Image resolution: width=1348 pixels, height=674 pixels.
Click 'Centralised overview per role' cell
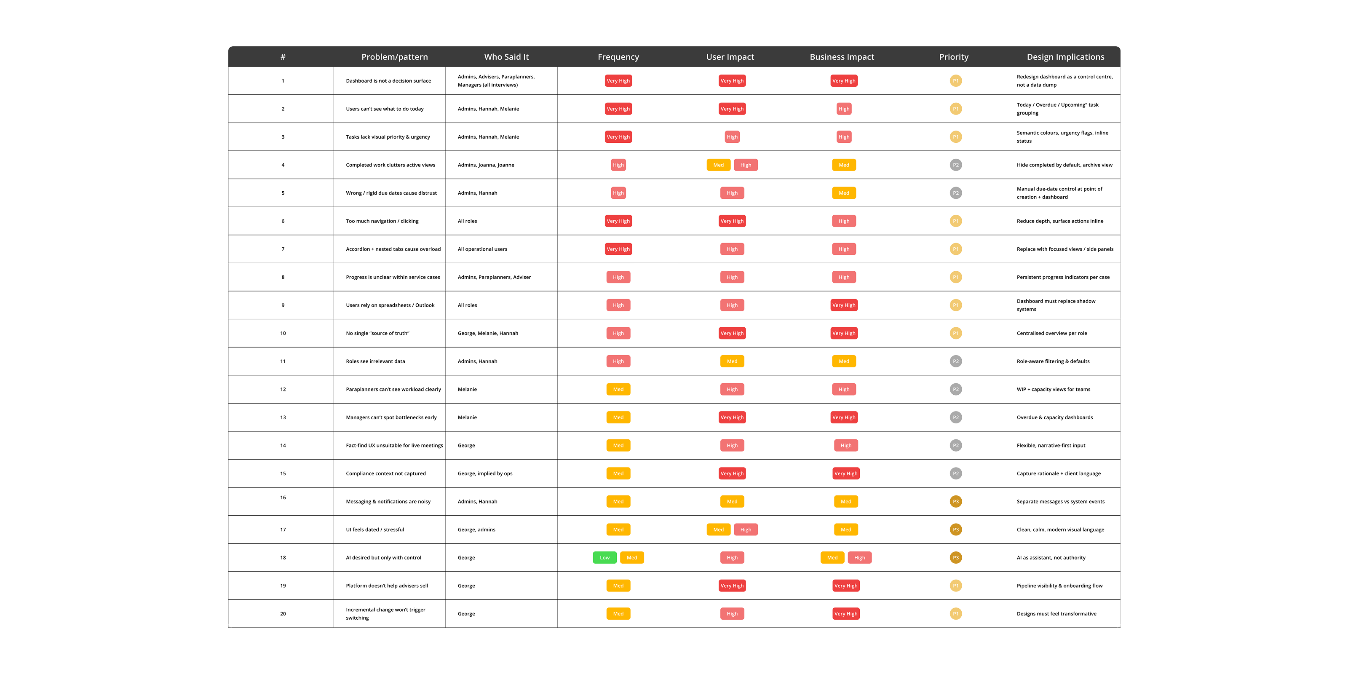[1051, 333]
